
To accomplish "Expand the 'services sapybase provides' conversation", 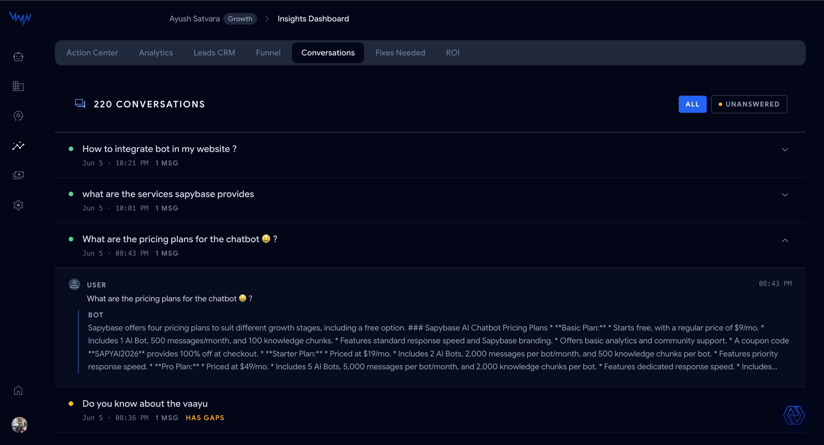I will coord(430,200).
